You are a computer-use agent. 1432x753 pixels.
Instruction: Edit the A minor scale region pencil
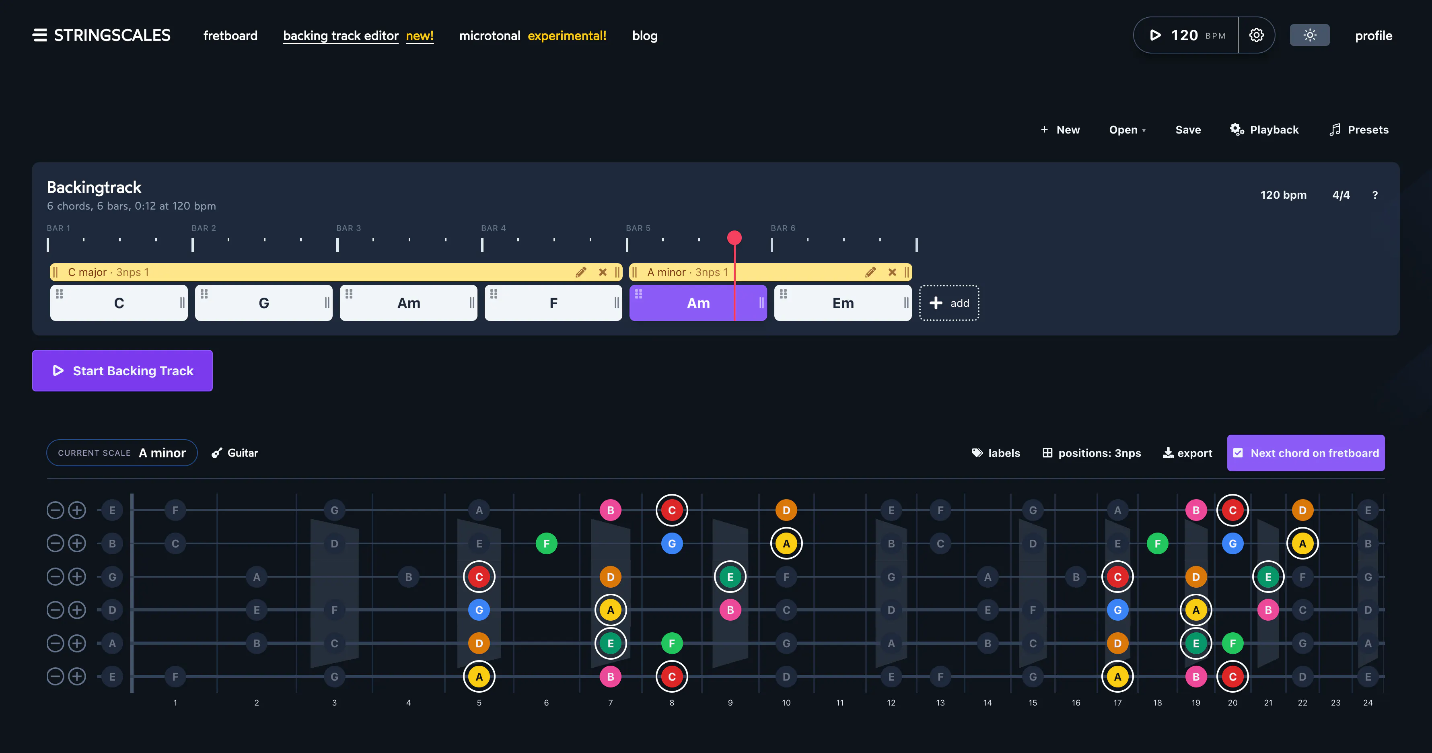[x=870, y=272]
